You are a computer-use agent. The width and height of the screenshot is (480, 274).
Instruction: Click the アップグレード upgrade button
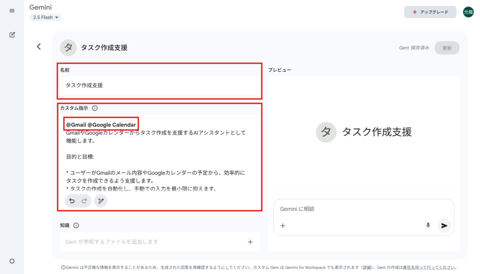point(430,12)
